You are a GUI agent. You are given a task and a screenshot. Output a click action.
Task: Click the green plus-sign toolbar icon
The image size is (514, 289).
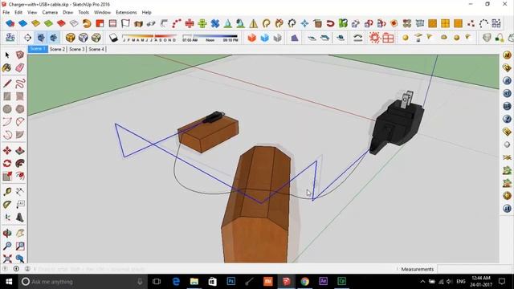[202, 23]
